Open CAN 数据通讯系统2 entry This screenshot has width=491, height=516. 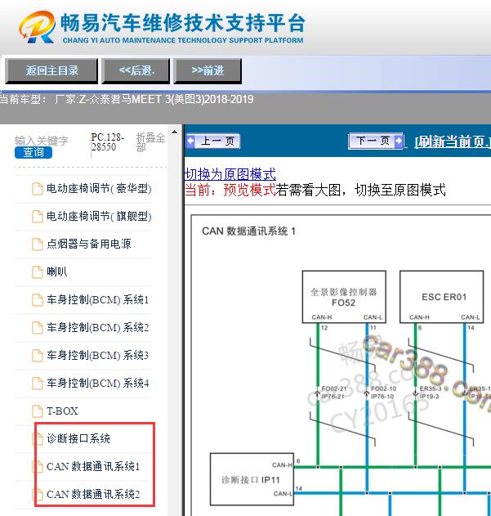93,494
